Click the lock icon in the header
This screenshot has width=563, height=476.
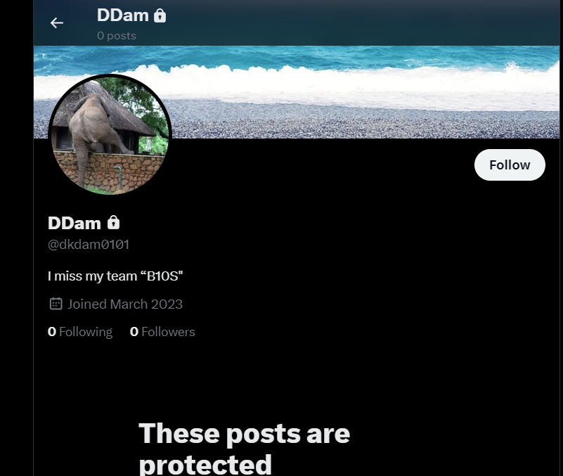pos(160,15)
